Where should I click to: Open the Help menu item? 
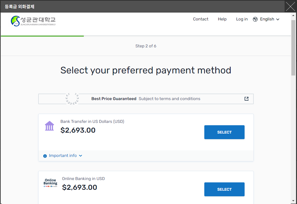pyautogui.click(x=222, y=19)
